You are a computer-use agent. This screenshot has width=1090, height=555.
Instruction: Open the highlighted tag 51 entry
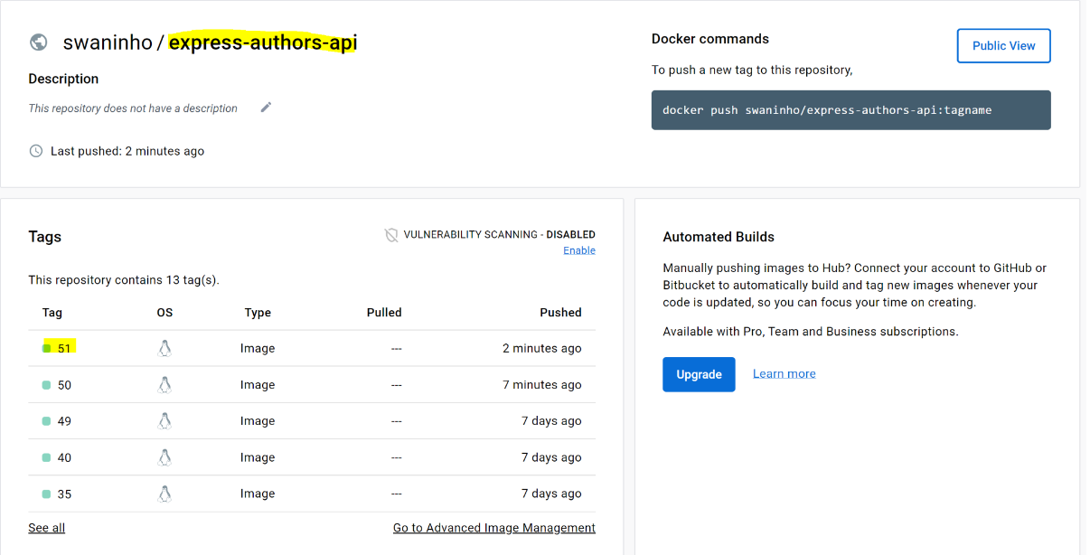(61, 348)
